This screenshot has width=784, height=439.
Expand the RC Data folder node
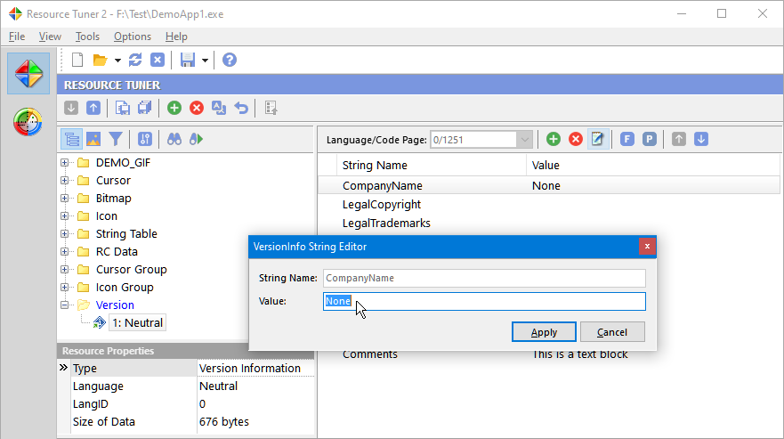(64, 252)
